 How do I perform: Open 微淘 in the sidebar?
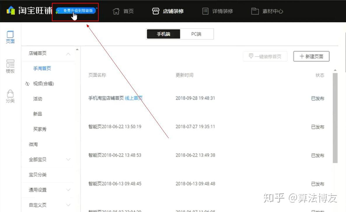coord(33,144)
